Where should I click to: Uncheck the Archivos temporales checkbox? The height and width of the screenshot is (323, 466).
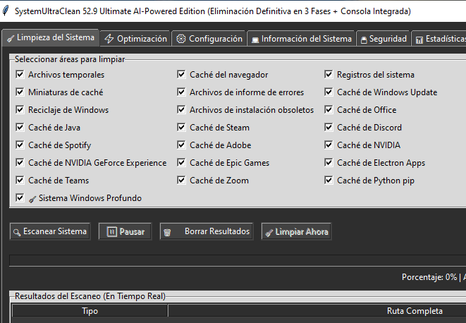pyautogui.click(x=20, y=74)
